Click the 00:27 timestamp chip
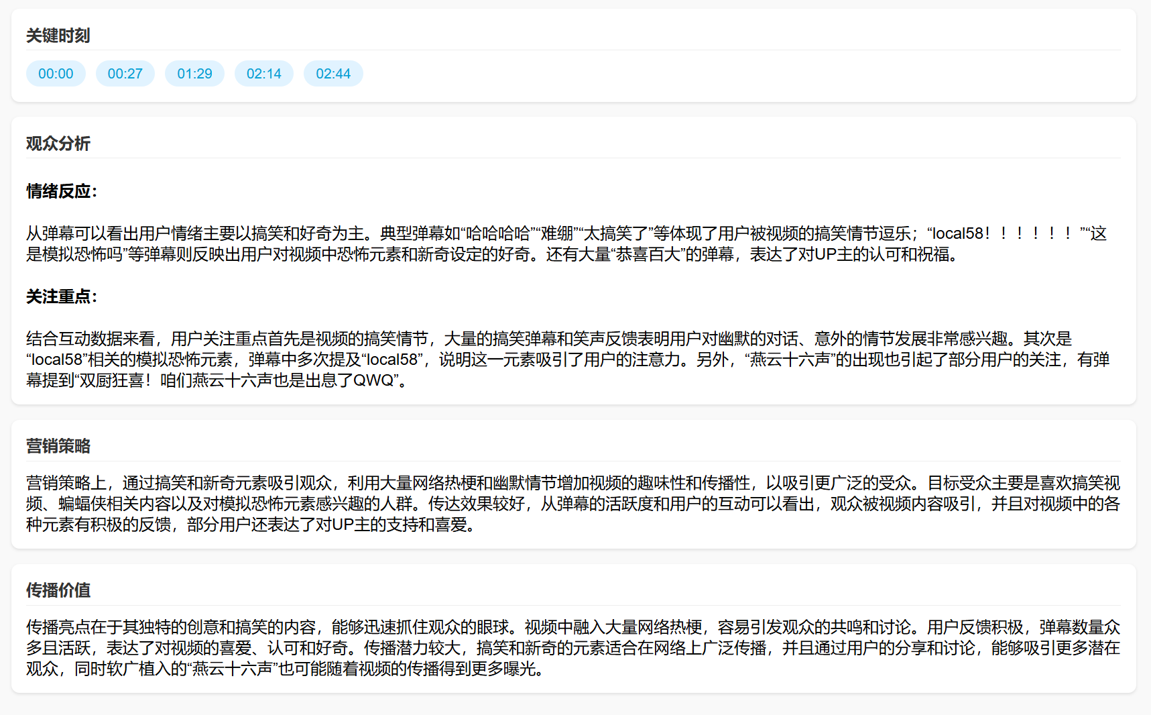 125,74
